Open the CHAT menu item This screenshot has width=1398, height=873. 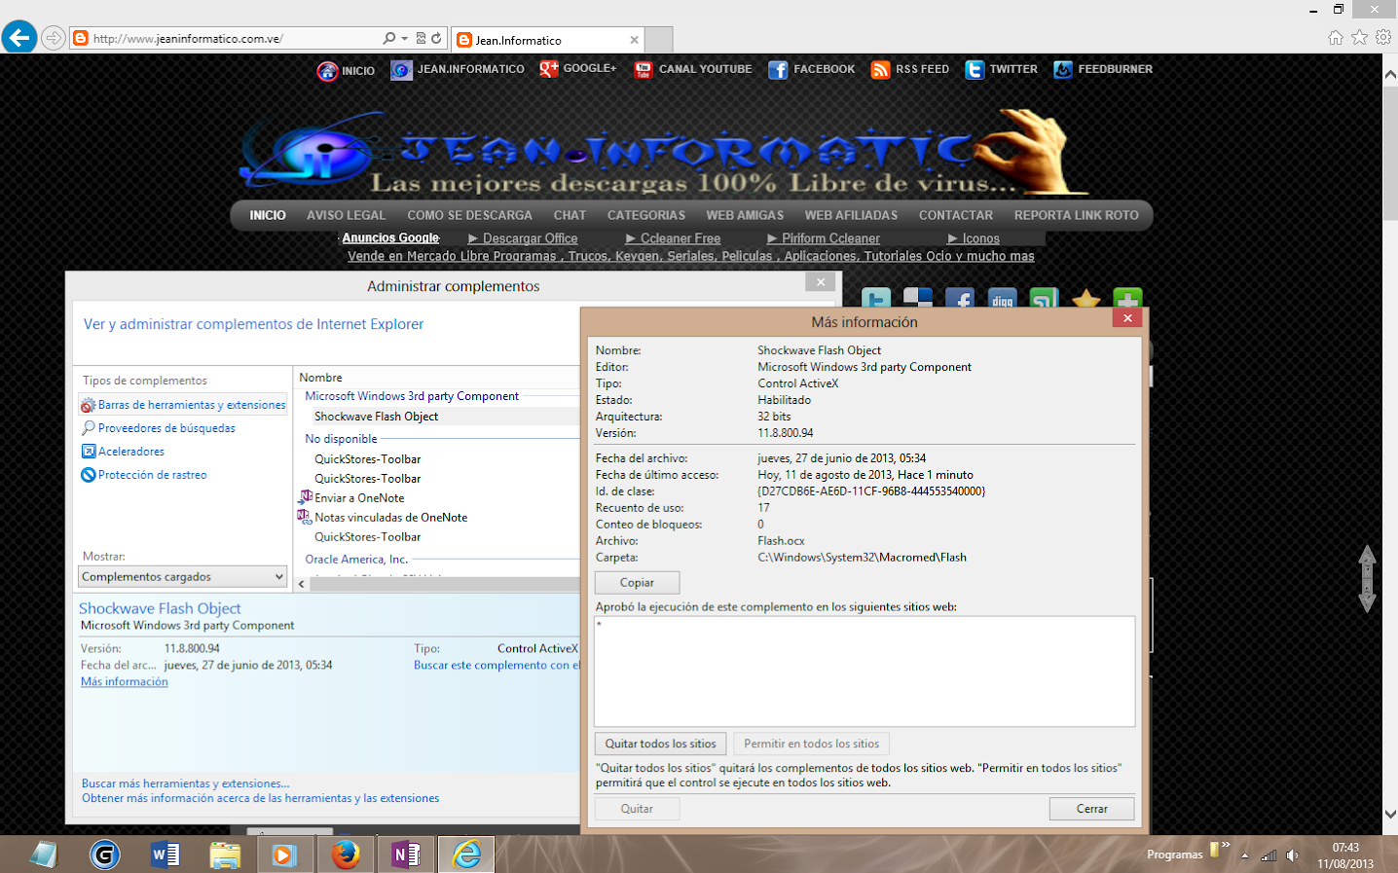coord(570,215)
